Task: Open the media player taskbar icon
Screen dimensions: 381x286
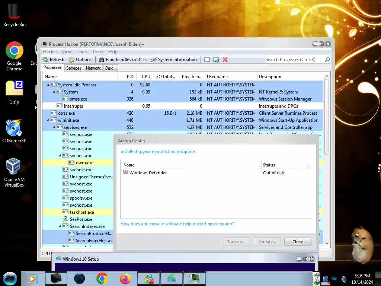Action: tap(32, 279)
